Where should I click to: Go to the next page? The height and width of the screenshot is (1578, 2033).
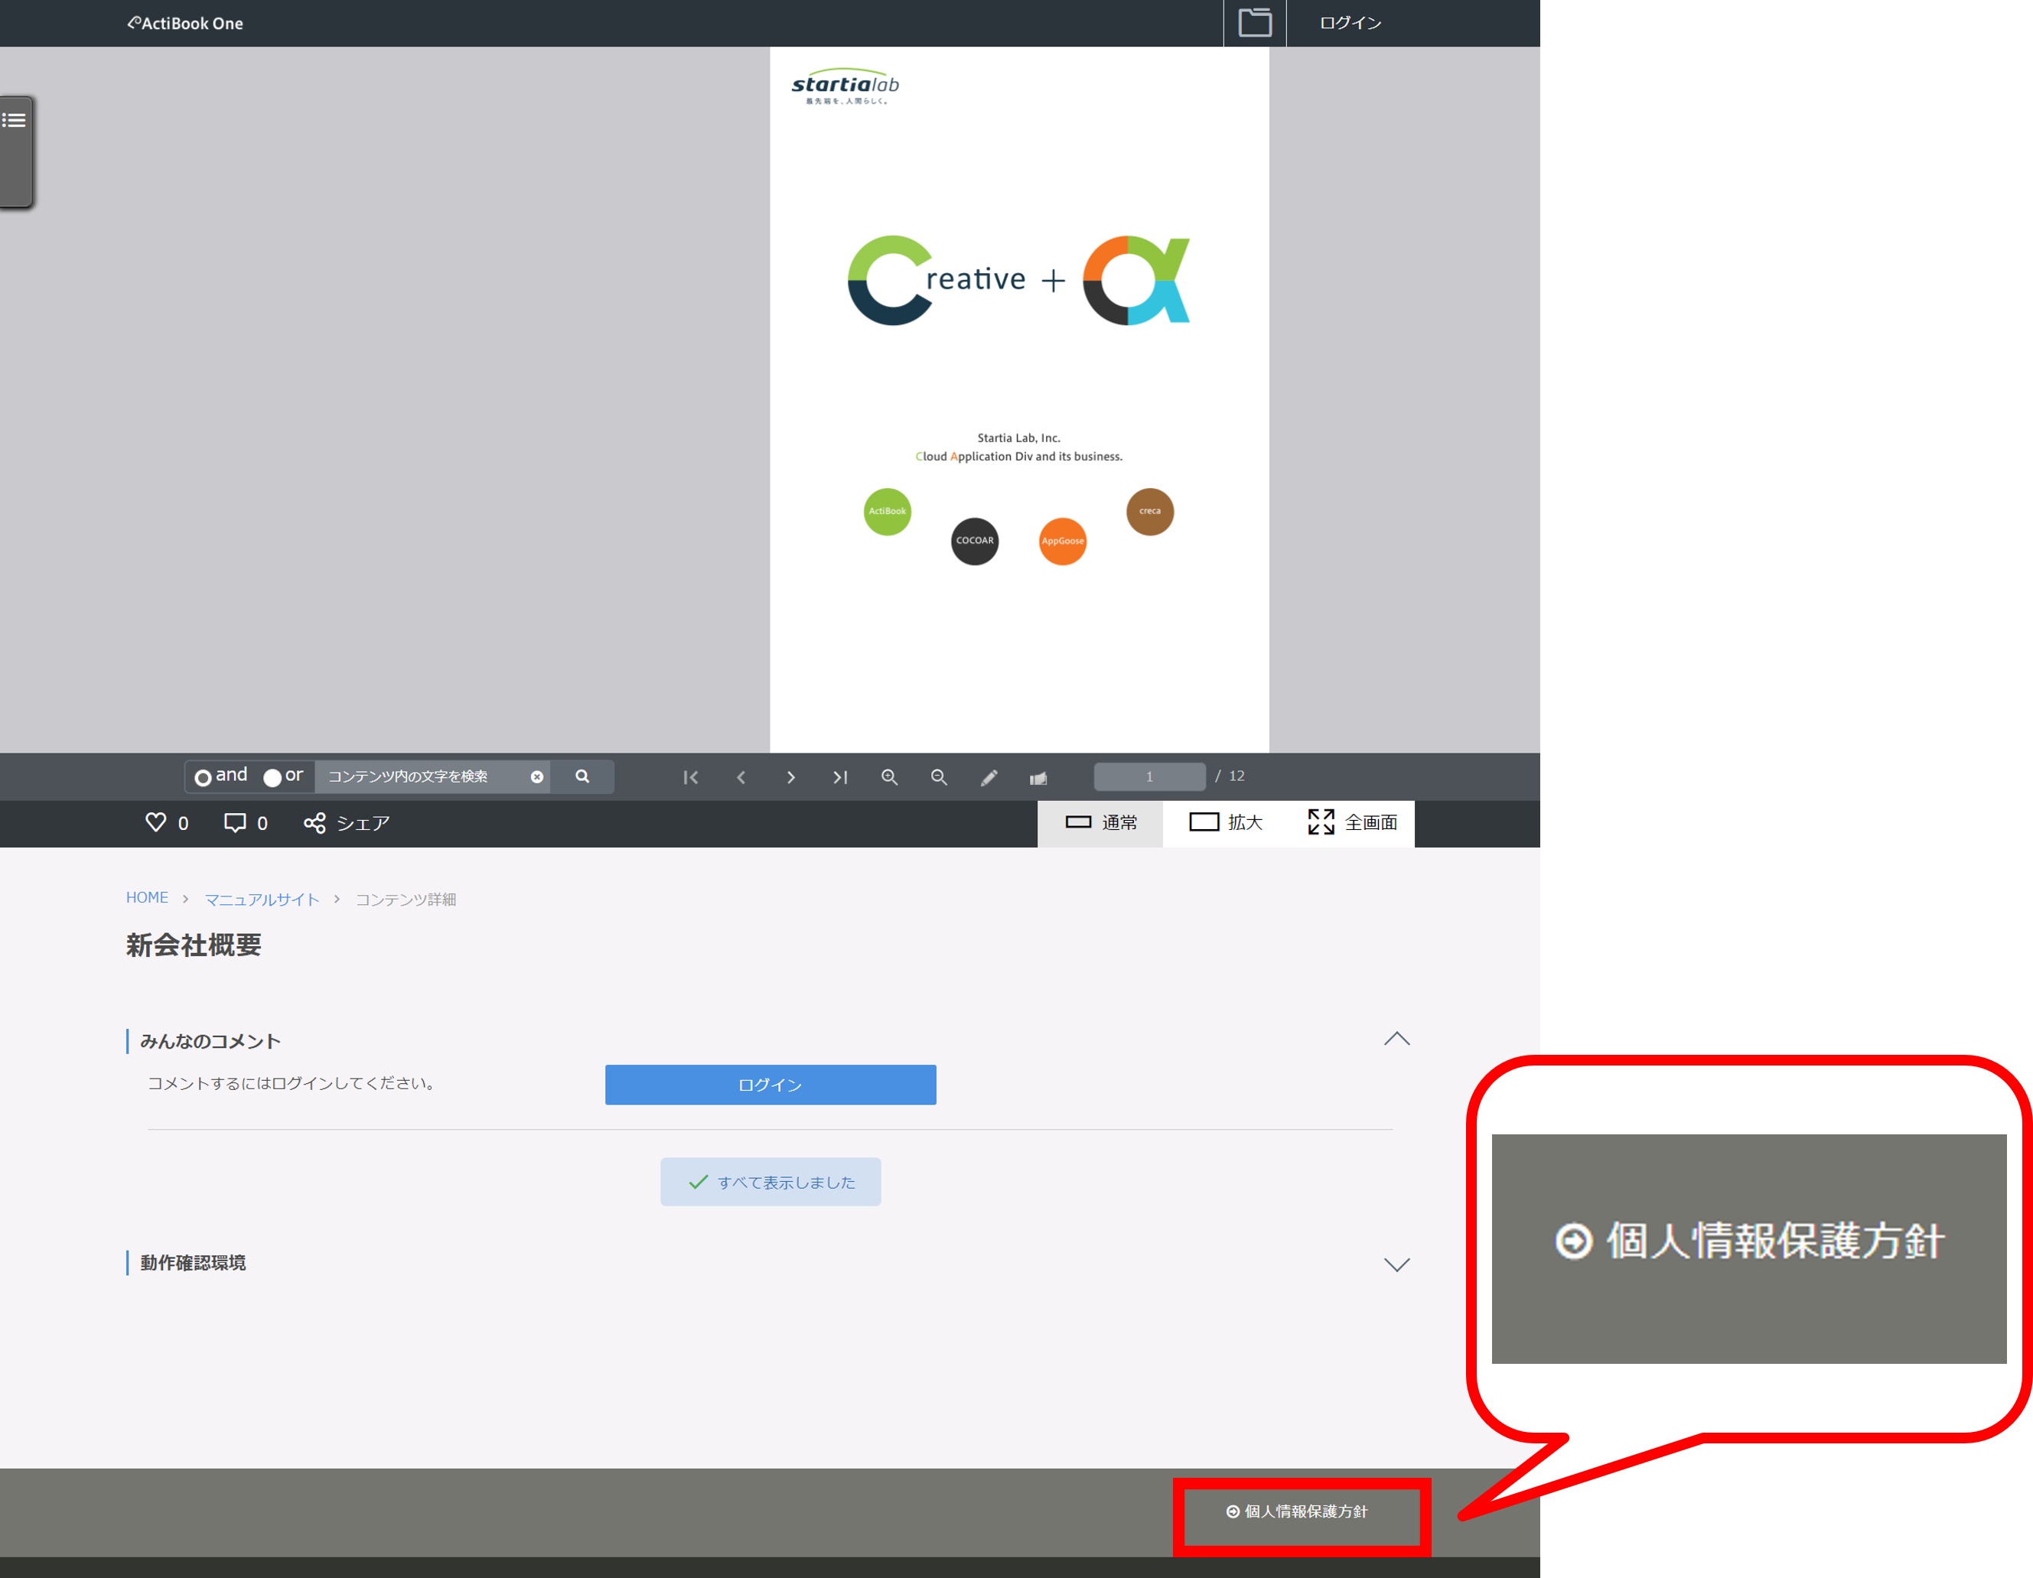click(790, 777)
